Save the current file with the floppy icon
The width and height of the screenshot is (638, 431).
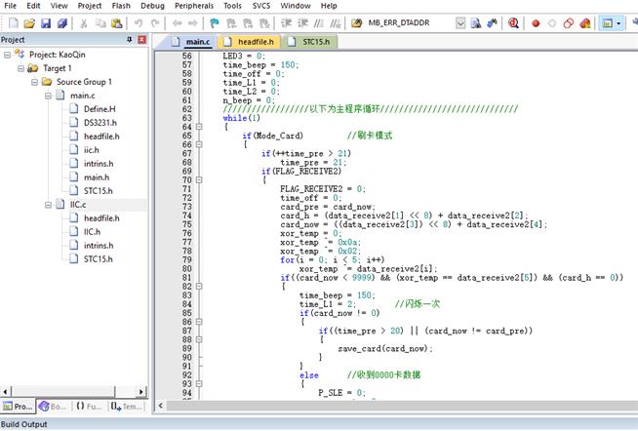pos(46,23)
